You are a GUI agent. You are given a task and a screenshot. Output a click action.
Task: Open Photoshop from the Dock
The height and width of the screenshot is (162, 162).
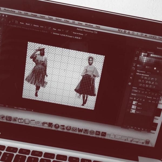point(103,134)
